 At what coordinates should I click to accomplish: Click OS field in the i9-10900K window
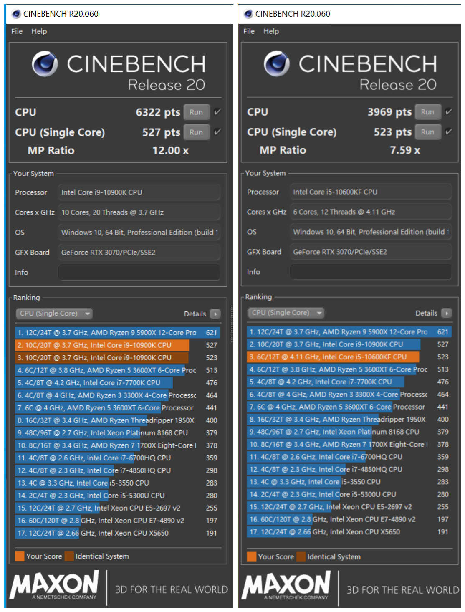point(139,233)
